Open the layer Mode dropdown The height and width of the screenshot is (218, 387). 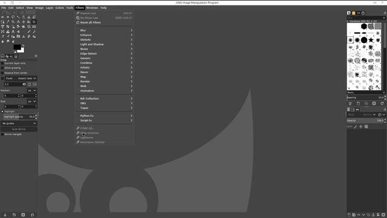tap(362, 114)
